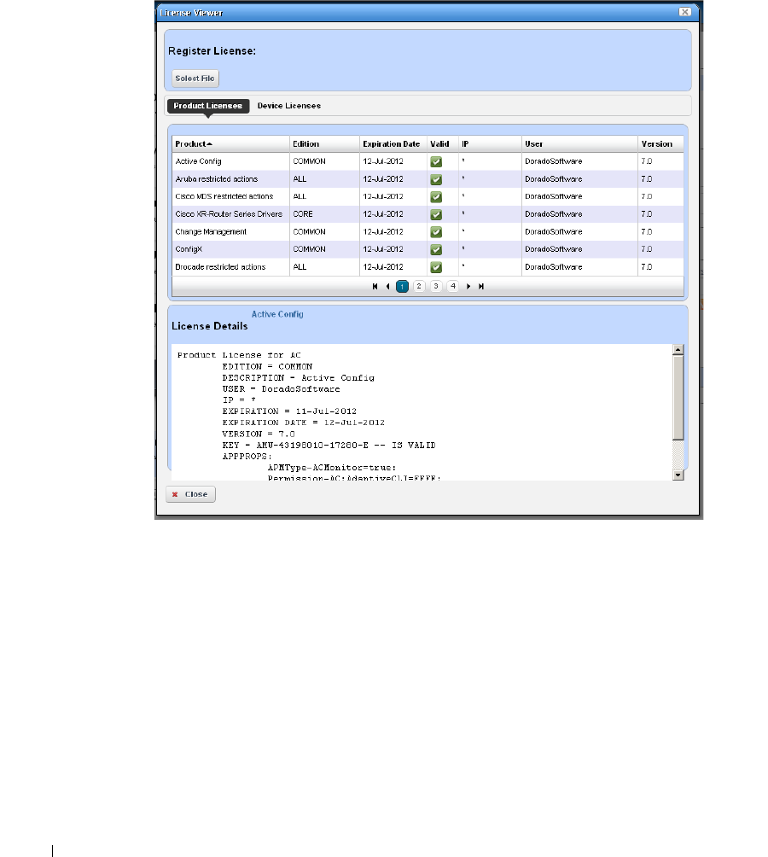Click the KEY line in License Details text
Viewport: 768px width, 857px height.
[x=329, y=446]
